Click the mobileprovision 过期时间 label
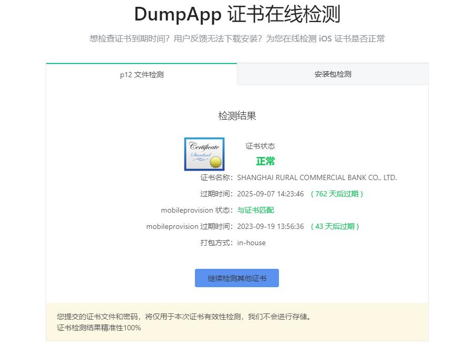Viewport: 466px width, 346px height. (x=189, y=227)
